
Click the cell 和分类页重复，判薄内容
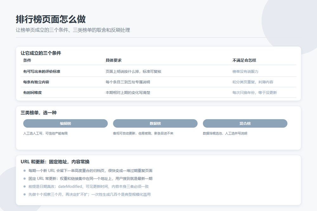[253, 82]
